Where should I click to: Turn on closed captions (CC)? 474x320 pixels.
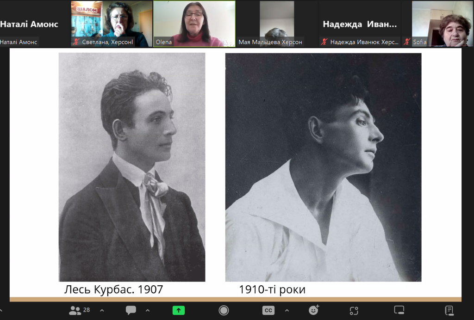tap(268, 310)
